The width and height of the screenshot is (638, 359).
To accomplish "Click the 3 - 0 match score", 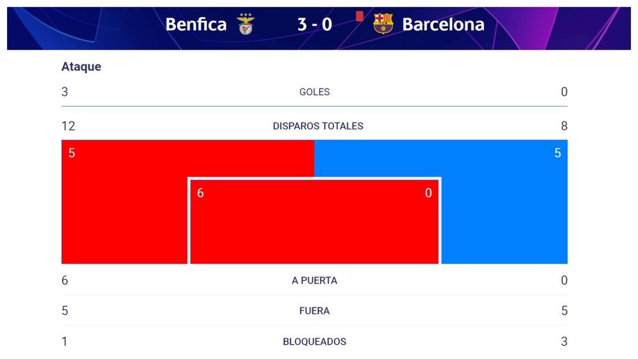I will (x=314, y=25).
